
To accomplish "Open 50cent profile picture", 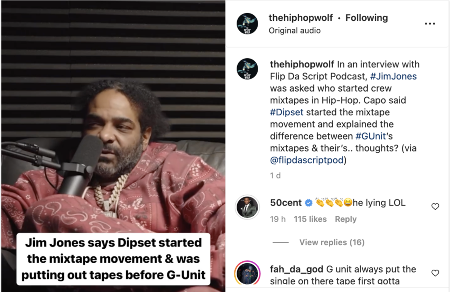I will click(x=247, y=207).
